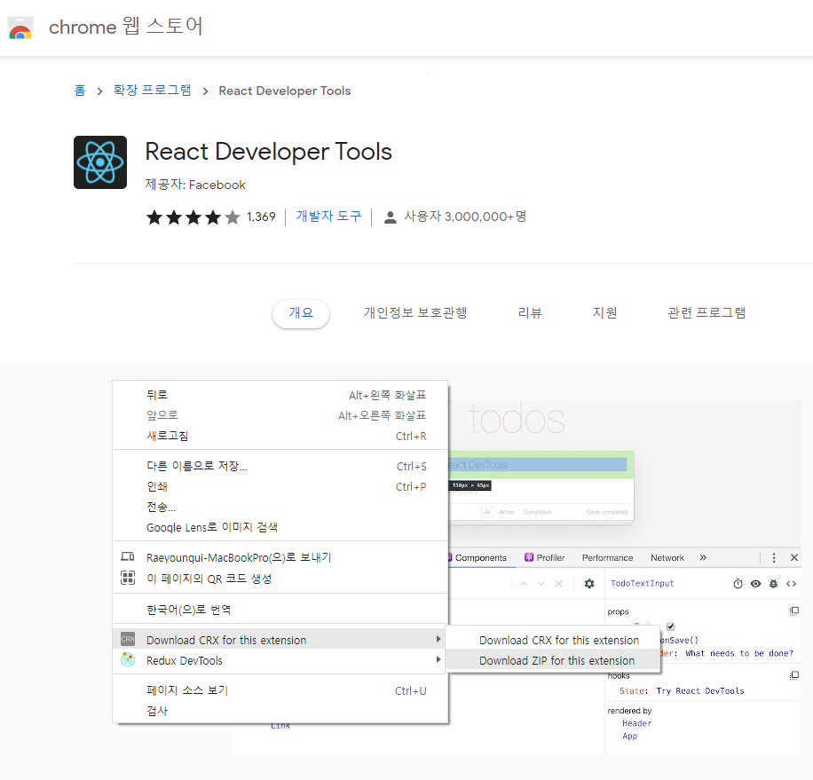This screenshot has height=780, width=813.
Task: Click the Redux DevTools icon in context menu
Action: click(x=128, y=659)
